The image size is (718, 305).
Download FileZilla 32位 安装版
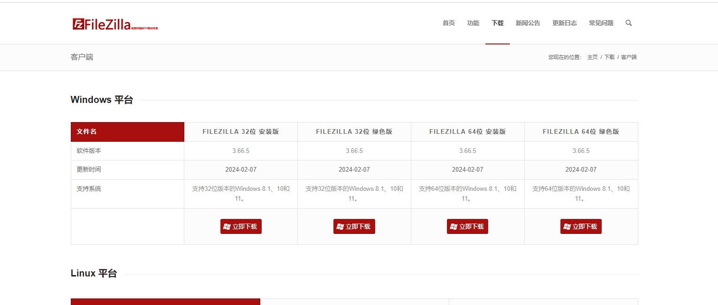click(x=241, y=226)
